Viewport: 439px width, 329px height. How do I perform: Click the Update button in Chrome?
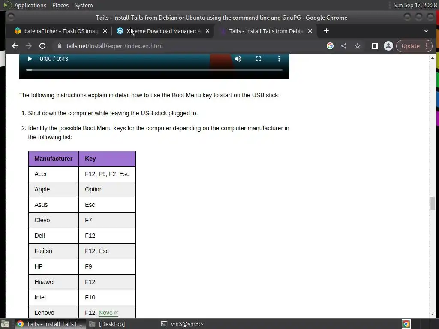(410, 46)
